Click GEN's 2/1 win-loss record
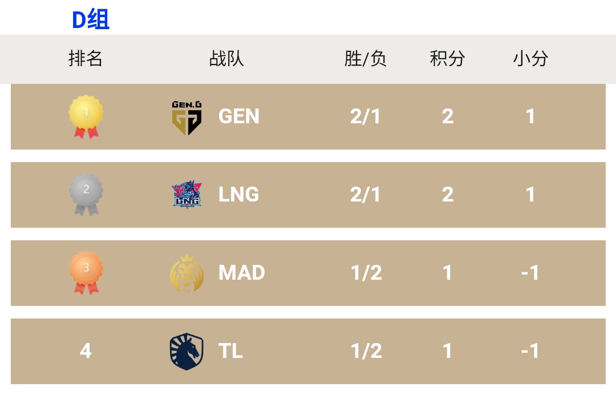Image resolution: width=616 pixels, height=395 pixels. click(x=366, y=116)
